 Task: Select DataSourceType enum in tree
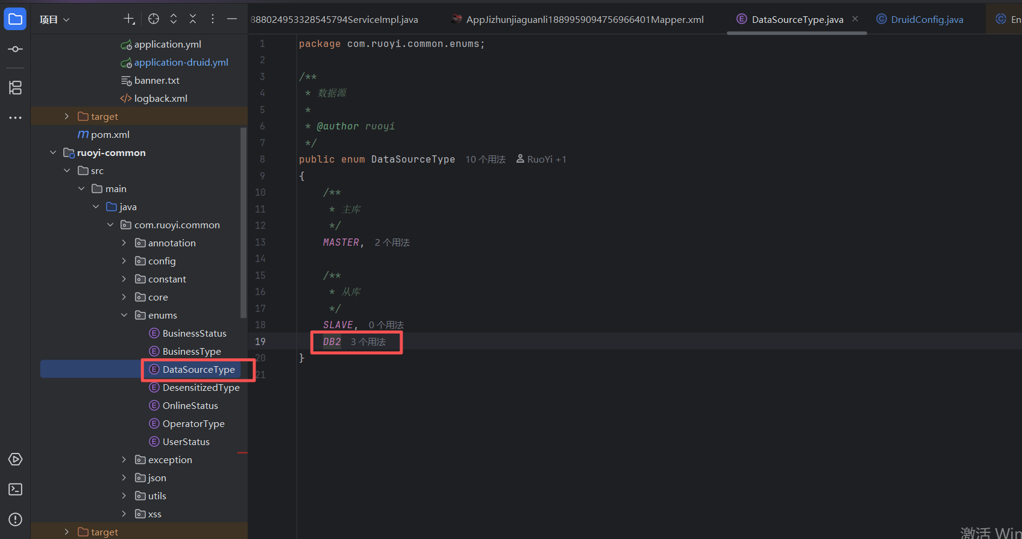pyautogui.click(x=192, y=370)
